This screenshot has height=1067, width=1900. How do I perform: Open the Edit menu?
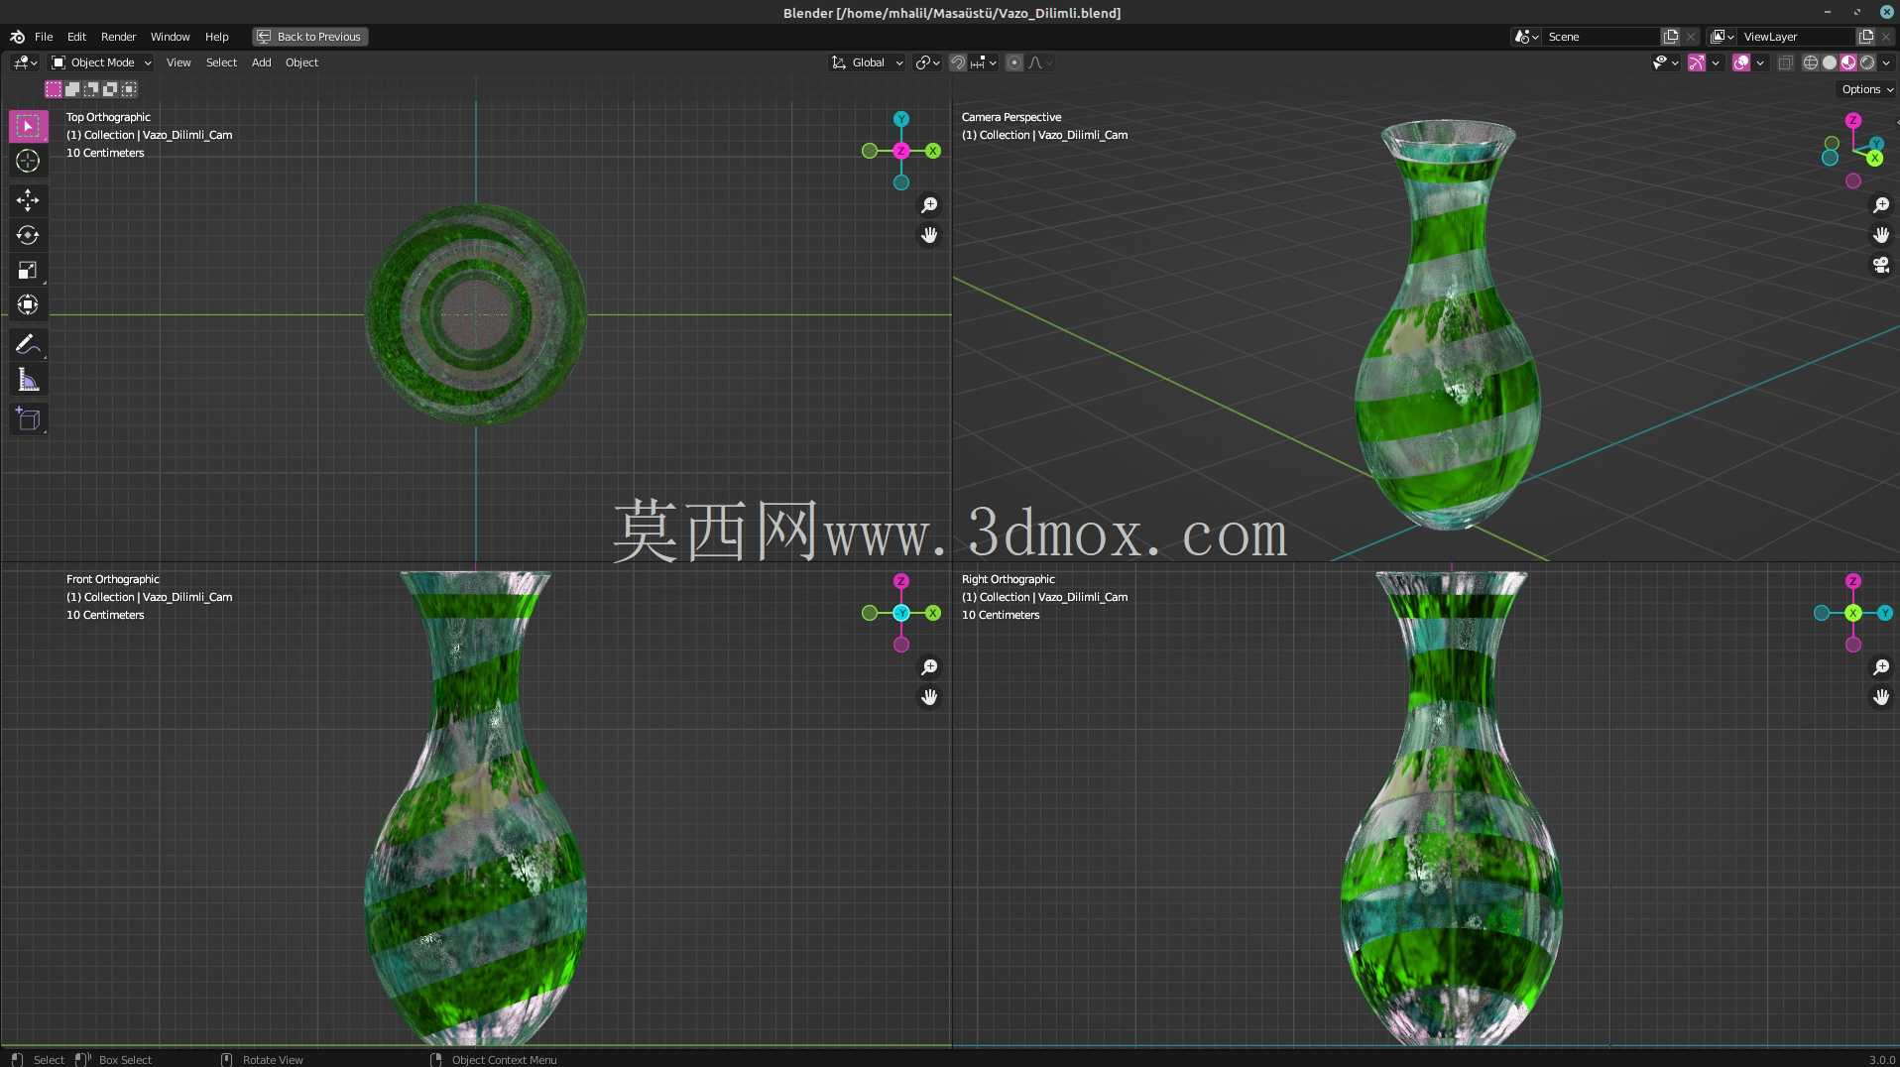(x=76, y=37)
